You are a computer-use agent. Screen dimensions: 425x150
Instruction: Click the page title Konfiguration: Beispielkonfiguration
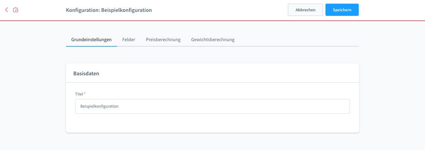point(109,10)
